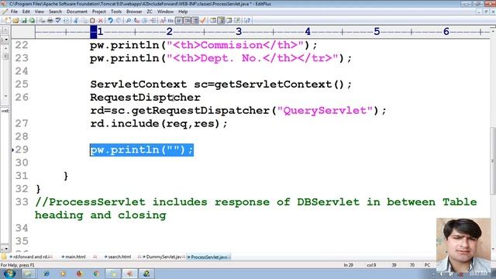Toggle the first window panel button after the checkmark
This screenshot has width=496, height=279.
213,21
